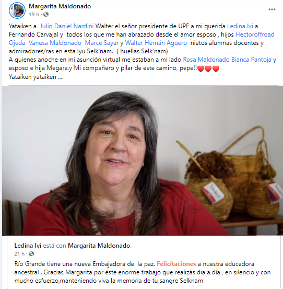The width and height of the screenshot is (283, 289).
Task: Open the first Ledina Ivi tag in post text
Action: point(240,26)
